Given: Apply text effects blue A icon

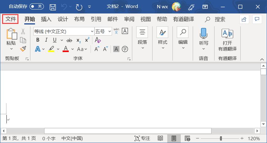Looking at the screenshot, I should coord(38,49).
